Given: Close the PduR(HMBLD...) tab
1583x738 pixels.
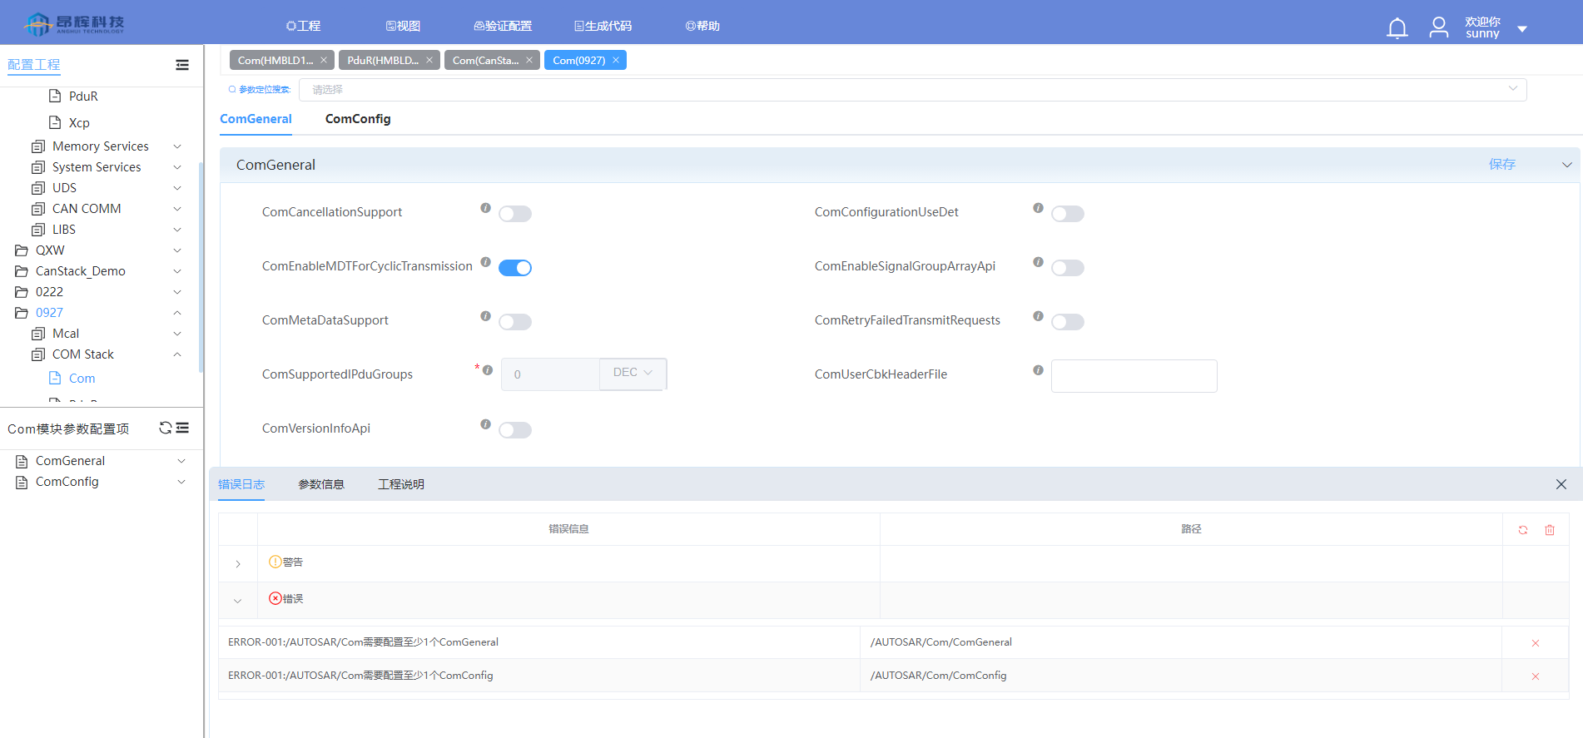Looking at the screenshot, I should tap(429, 60).
